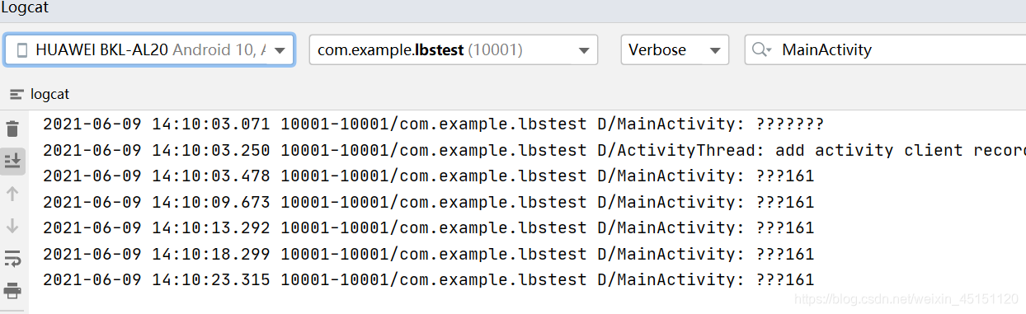Click the print icon in sidebar

tap(12, 290)
